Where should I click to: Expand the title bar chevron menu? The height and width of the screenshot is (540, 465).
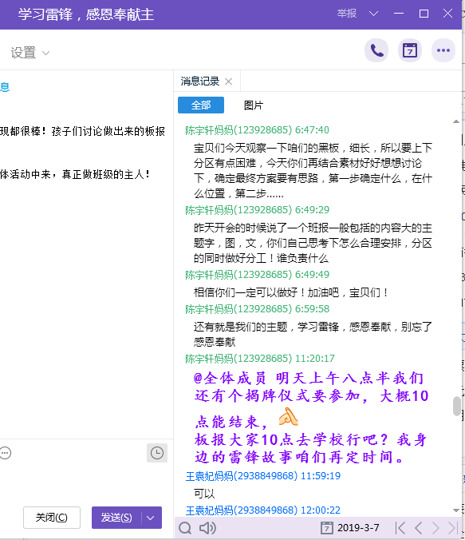coord(373,14)
